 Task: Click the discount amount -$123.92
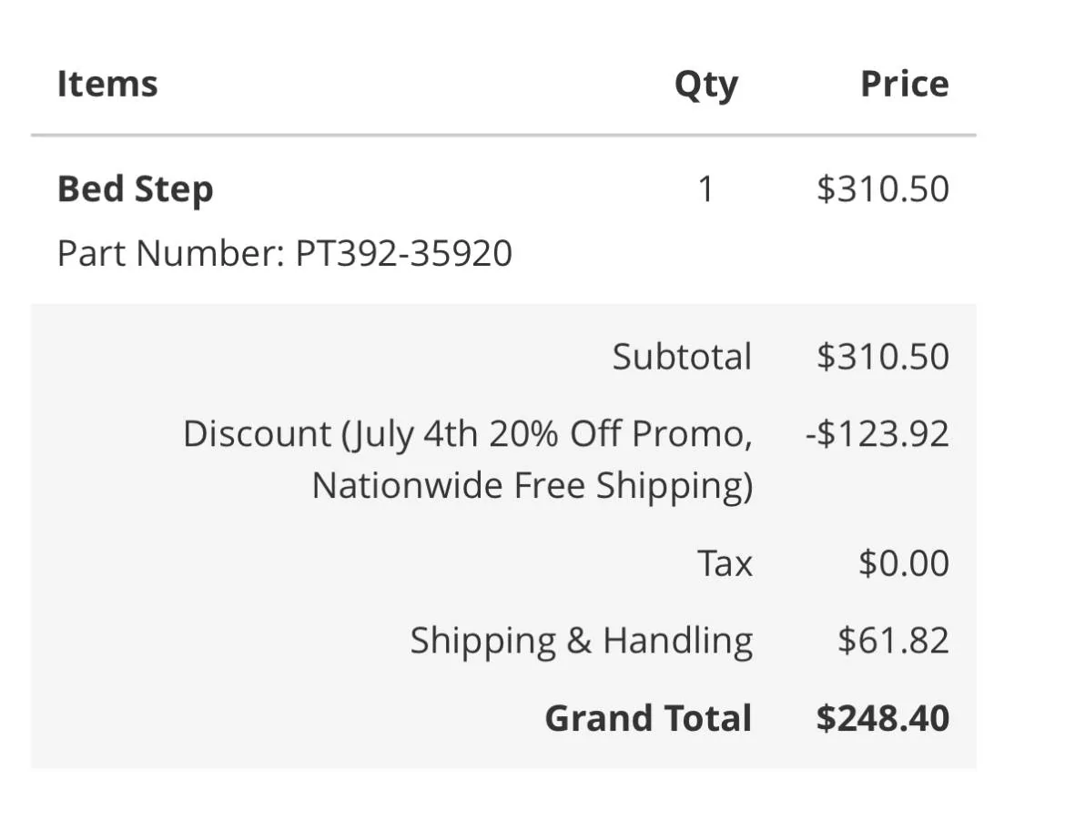click(877, 434)
